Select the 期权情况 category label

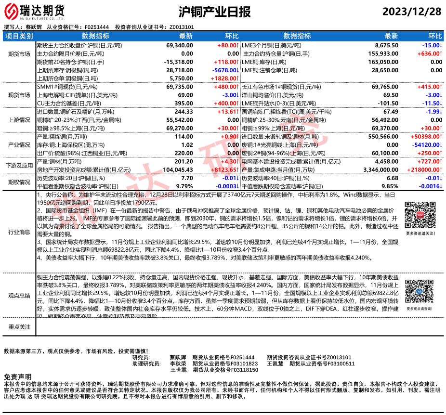(19, 182)
